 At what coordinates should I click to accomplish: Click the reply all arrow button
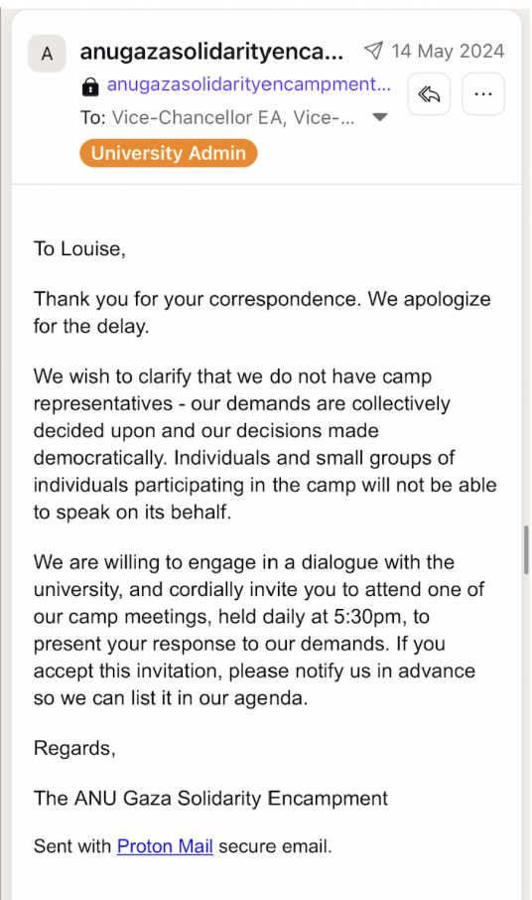(429, 94)
